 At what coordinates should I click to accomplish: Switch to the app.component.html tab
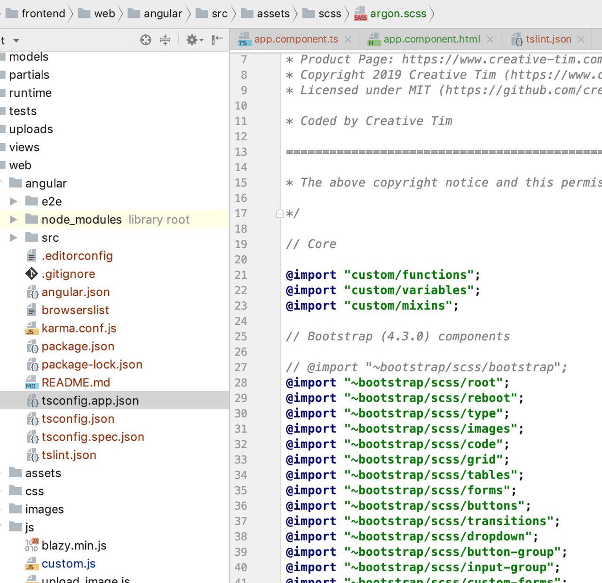431,39
